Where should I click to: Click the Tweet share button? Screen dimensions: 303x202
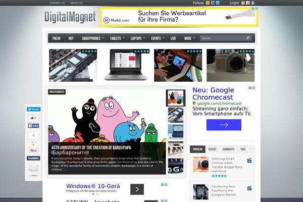34,109
